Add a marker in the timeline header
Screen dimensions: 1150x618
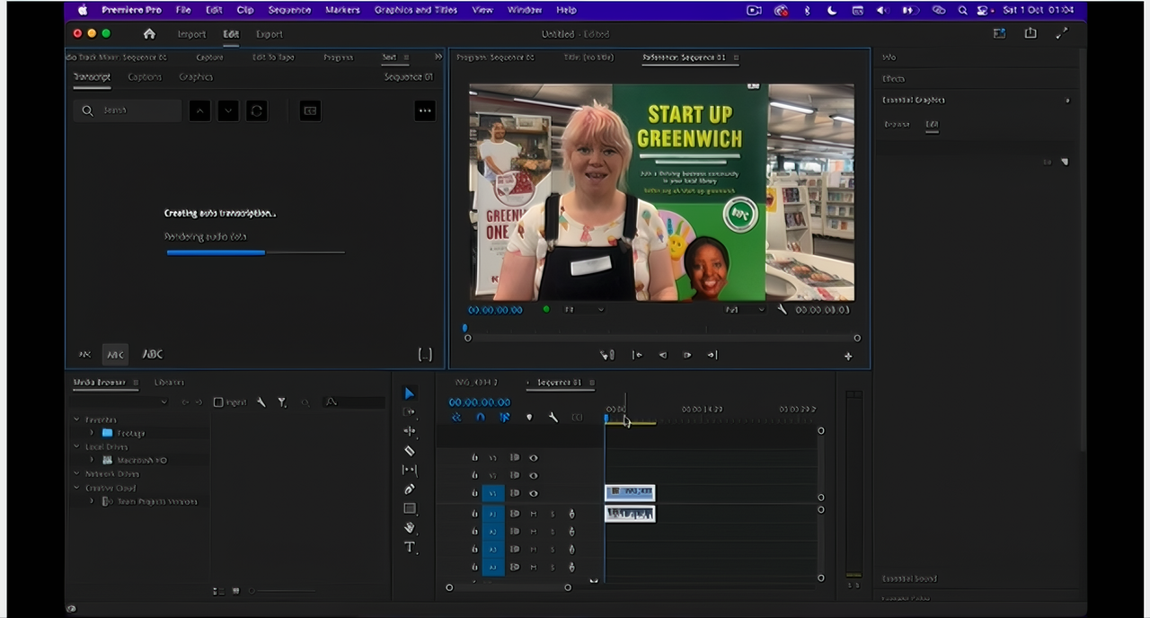529,417
